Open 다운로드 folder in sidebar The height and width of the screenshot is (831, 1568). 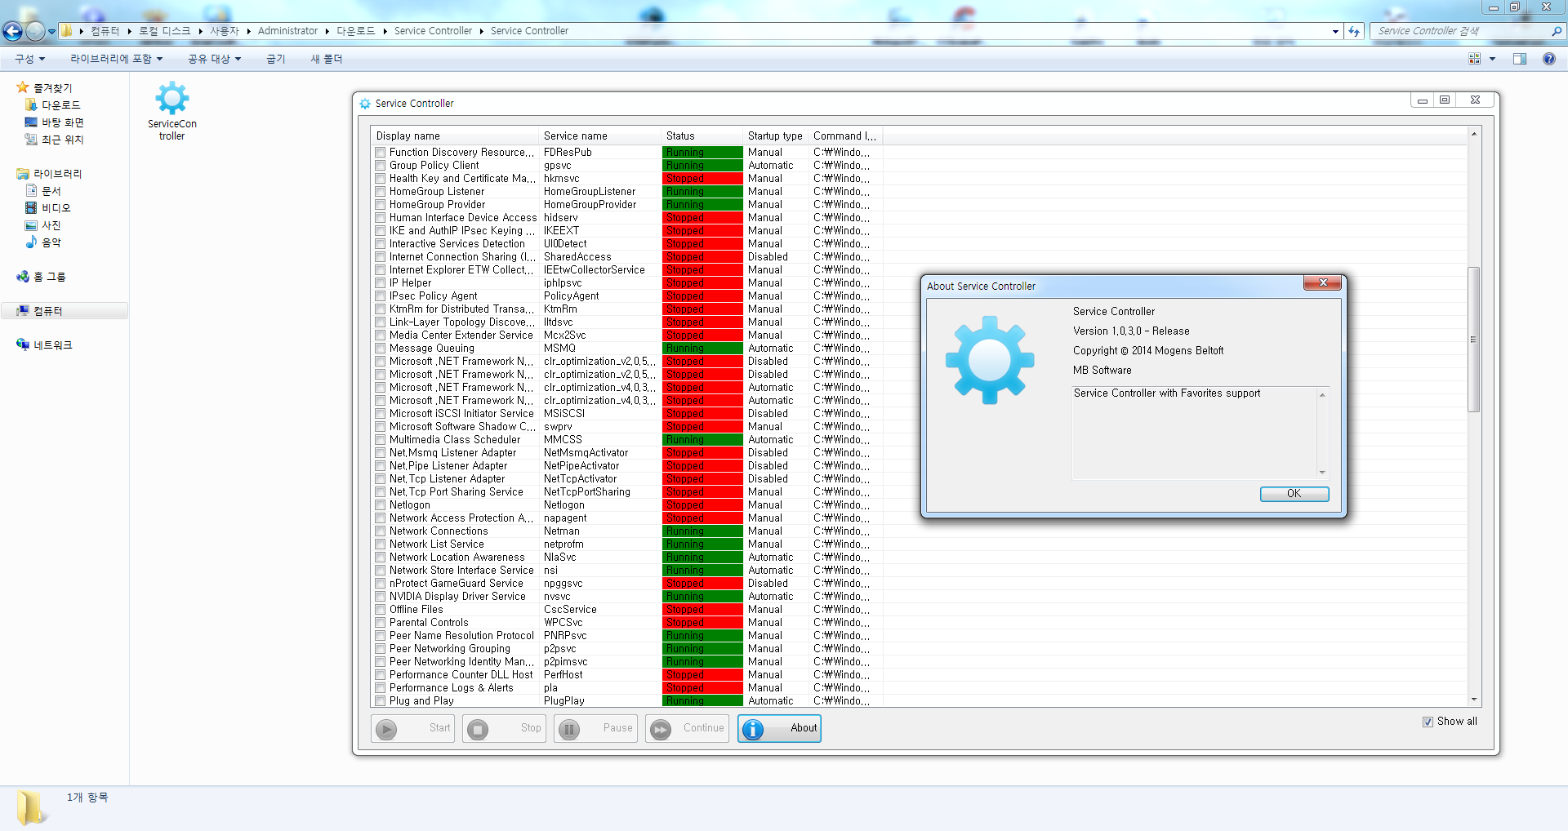point(53,104)
